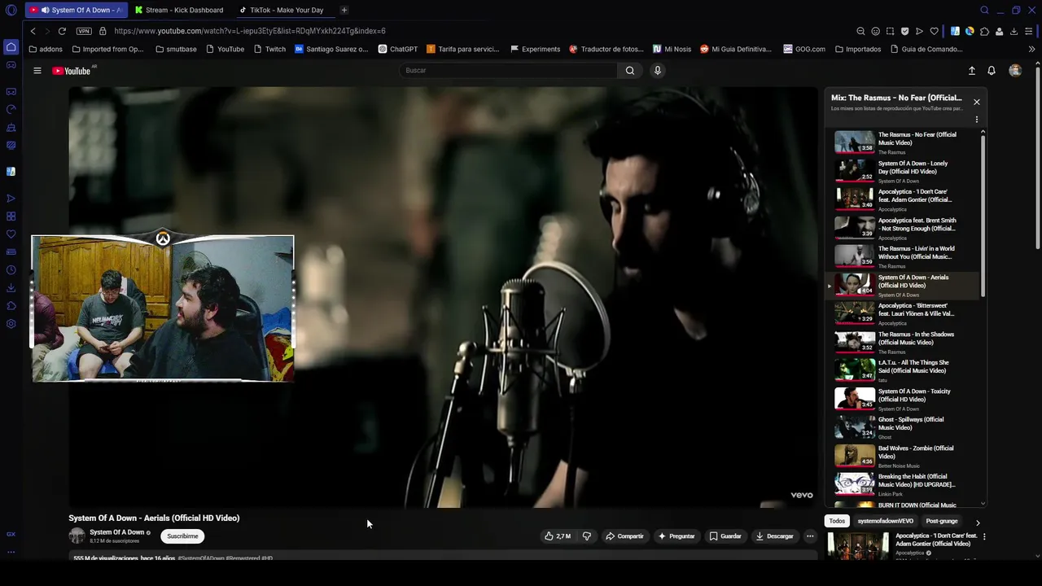Open YouTube hamburger guide menu
1042x586 pixels.
click(37, 71)
